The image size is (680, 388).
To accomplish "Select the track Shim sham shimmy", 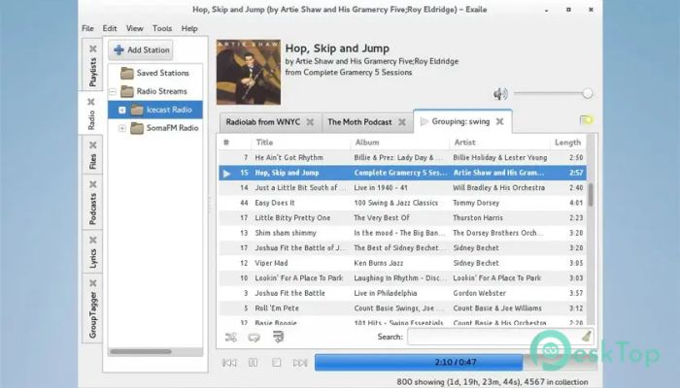I will click(x=402, y=233).
